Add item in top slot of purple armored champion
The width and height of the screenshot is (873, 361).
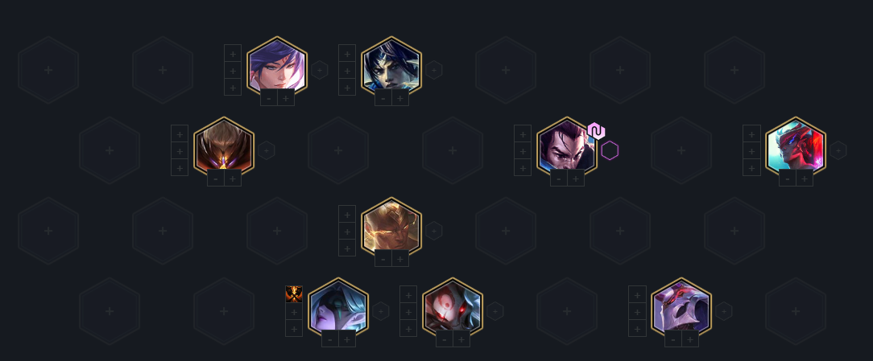tap(637, 294)
